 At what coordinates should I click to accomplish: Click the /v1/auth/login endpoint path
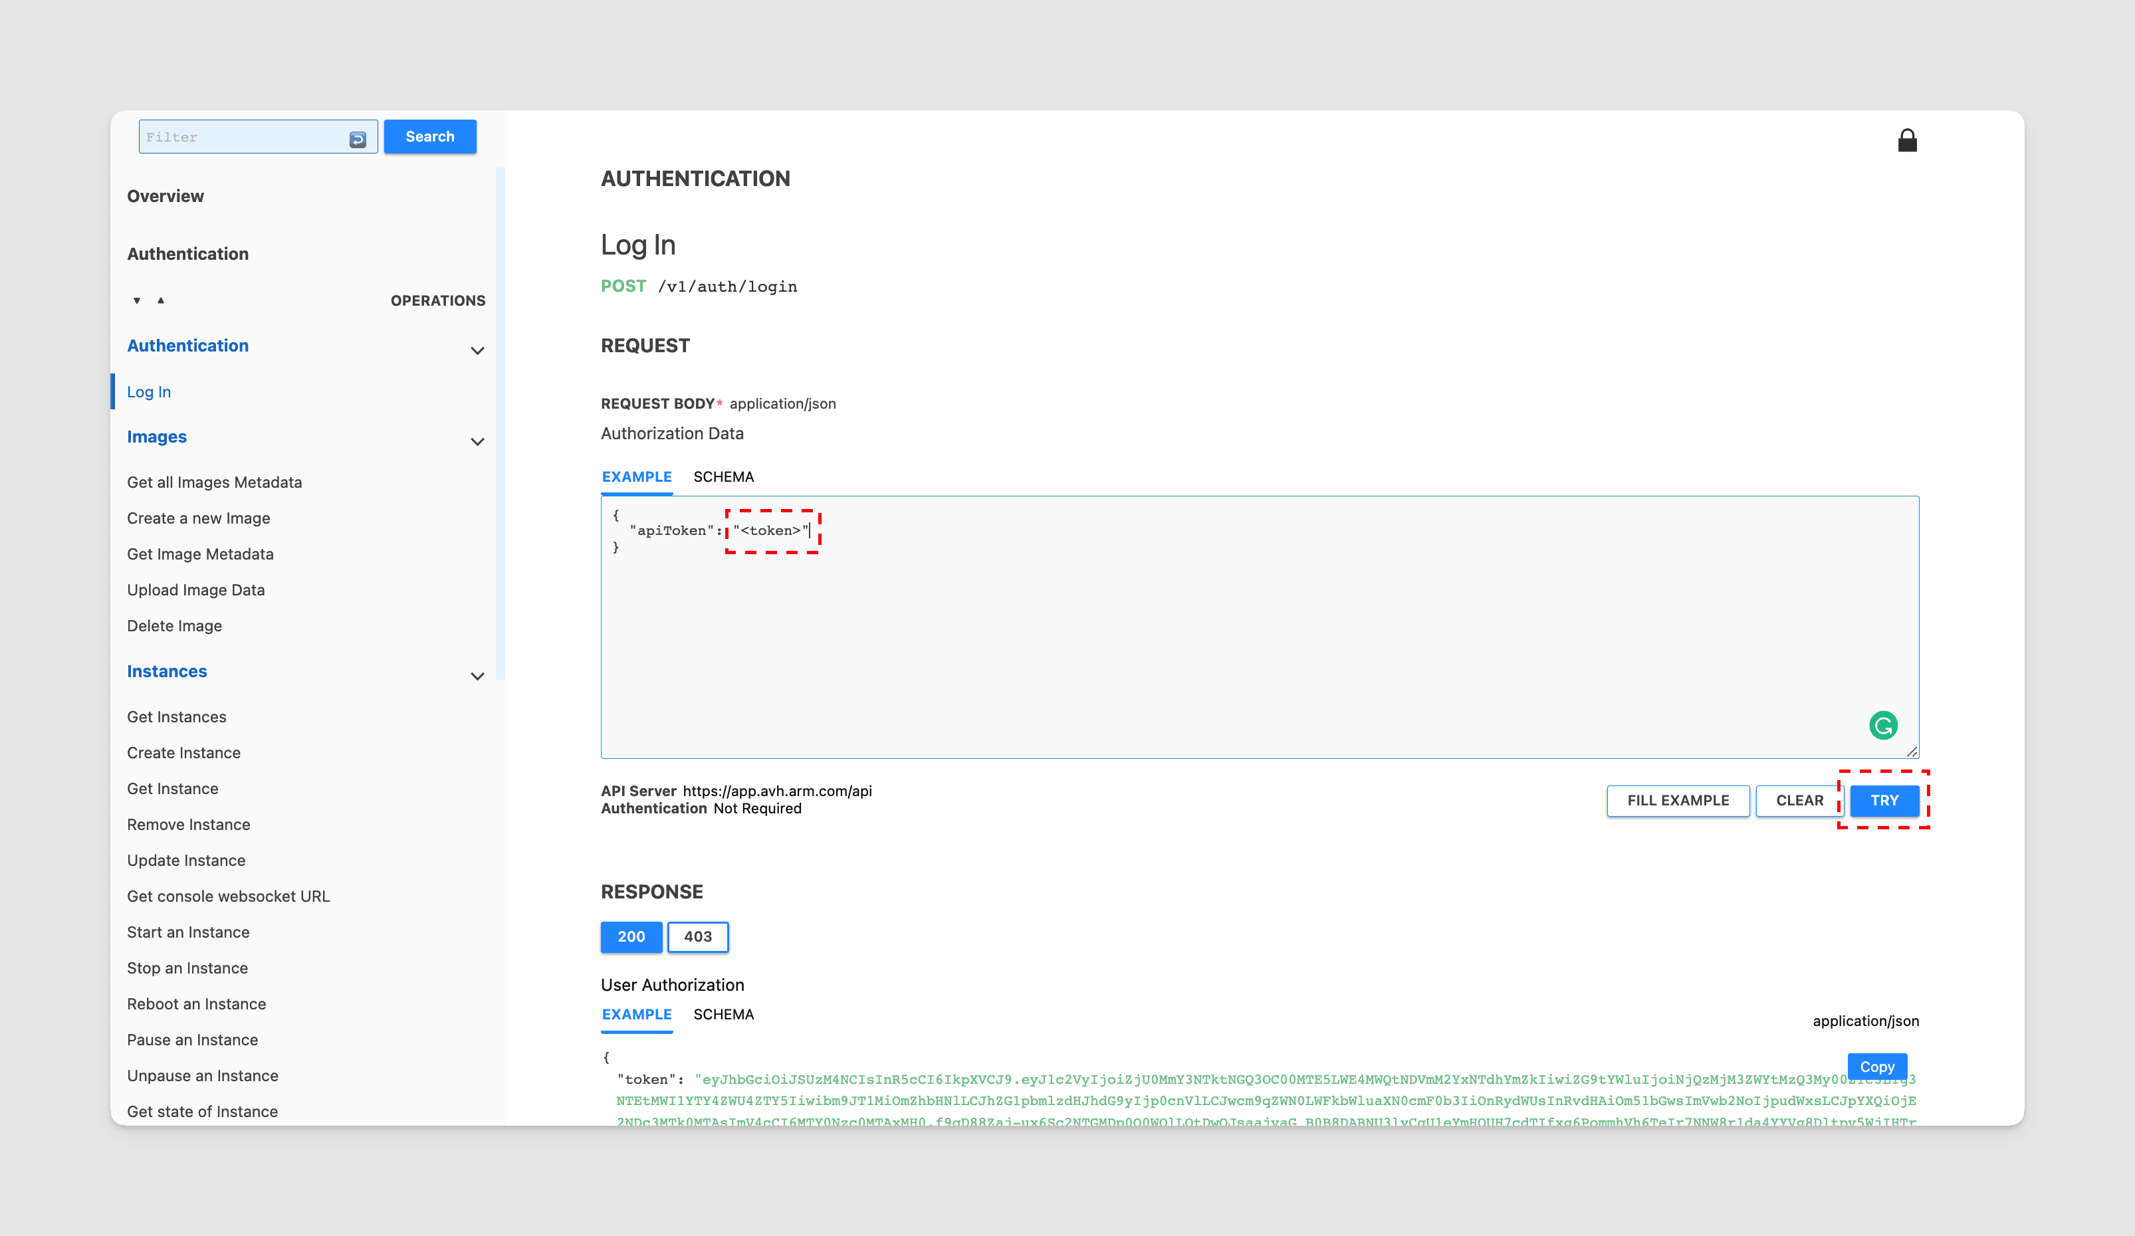tap(727, 286)
